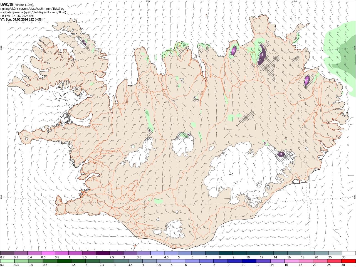Viewport: 356px width, 267px height.
Task: Click the "0.4" value in the northeast snow patch
Action: click(x=261, y=55)
